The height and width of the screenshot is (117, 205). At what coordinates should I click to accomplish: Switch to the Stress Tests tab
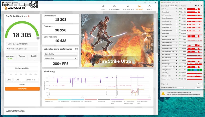(x=128, y=8)
